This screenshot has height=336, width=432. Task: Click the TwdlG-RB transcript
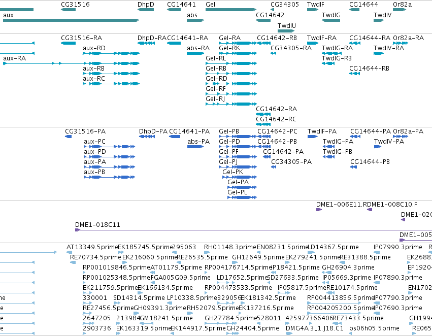[328, 63]
